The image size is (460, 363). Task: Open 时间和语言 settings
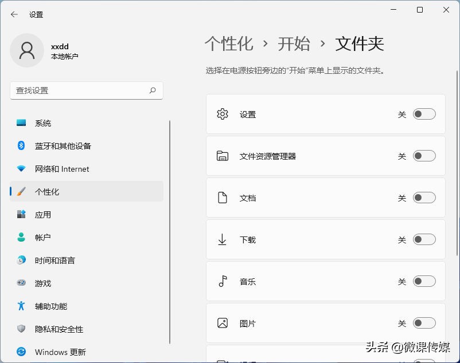87,260
